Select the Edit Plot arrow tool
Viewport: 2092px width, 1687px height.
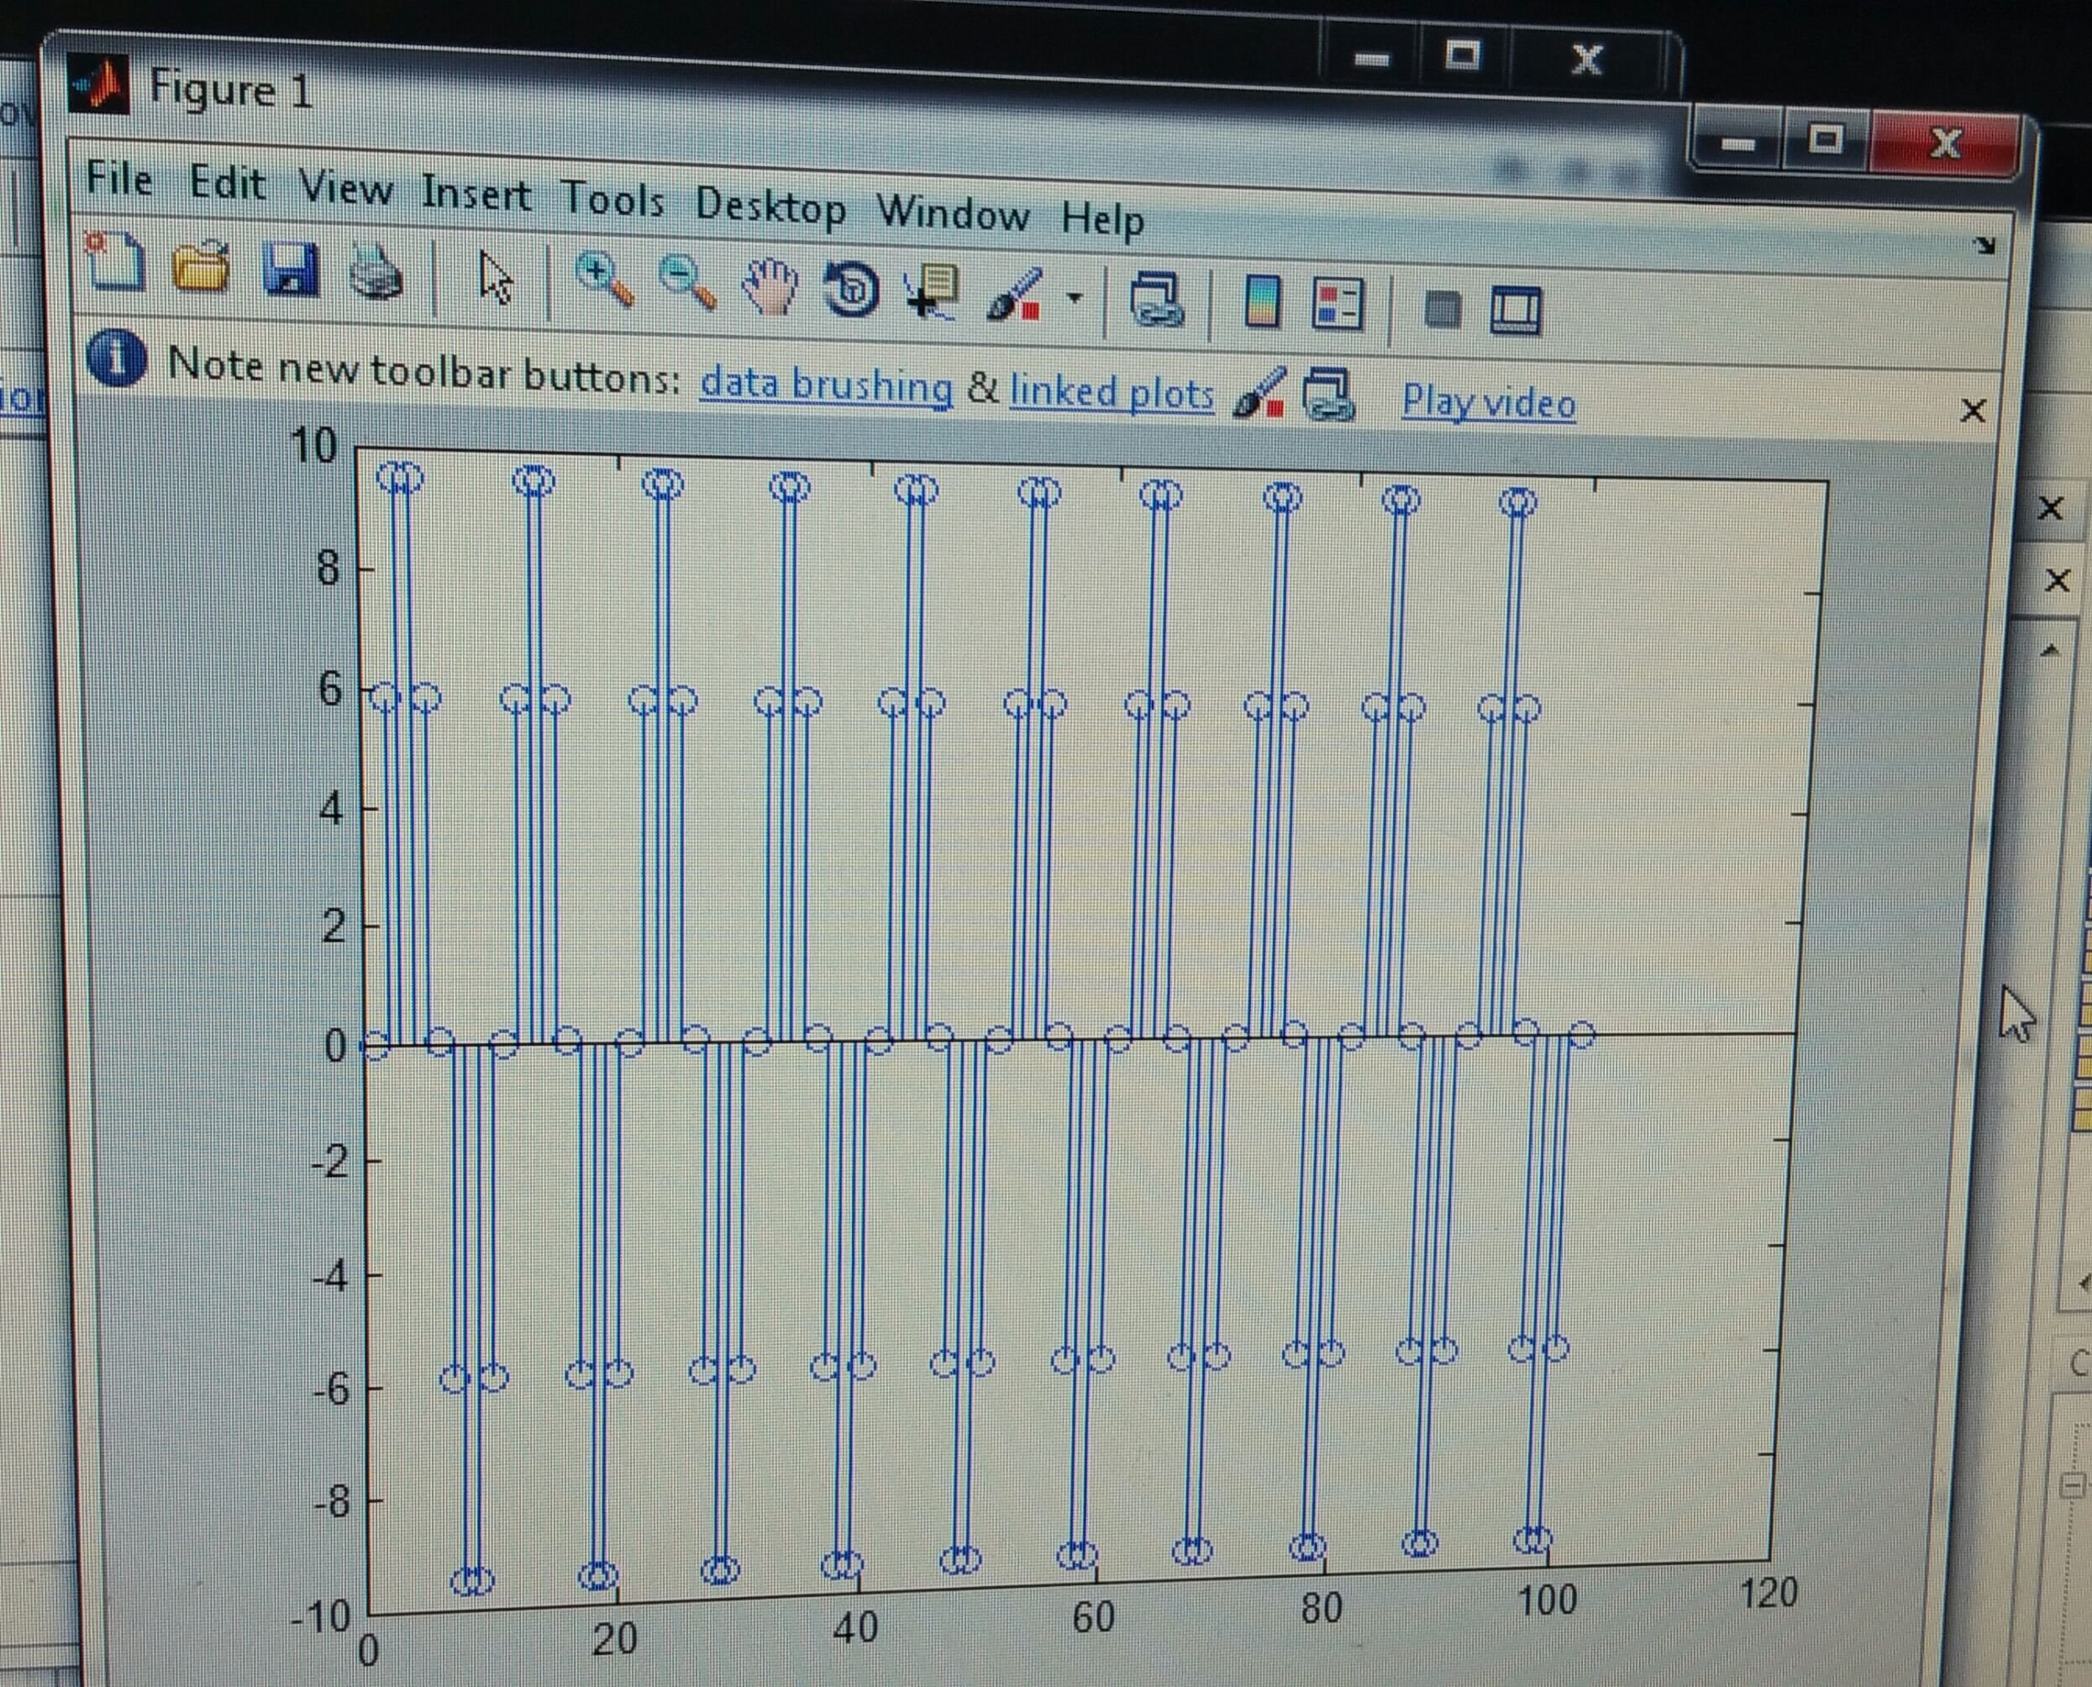(x=496, y=279)
